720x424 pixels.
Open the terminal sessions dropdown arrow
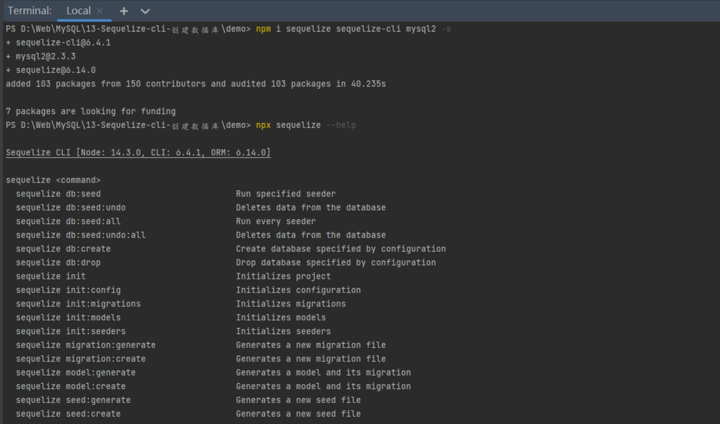pyautogui.click(x=145, y=11)
